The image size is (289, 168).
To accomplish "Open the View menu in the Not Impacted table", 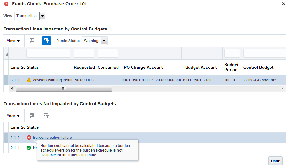I will point(13,116).
